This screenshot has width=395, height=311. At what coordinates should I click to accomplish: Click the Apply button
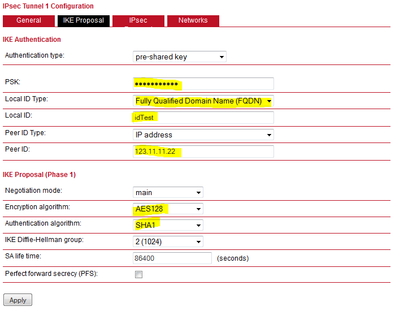click(x=18, y=300)
